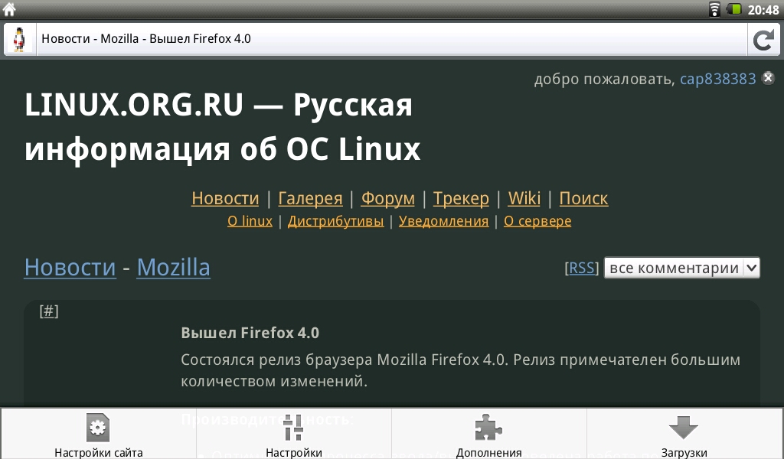Open the Дистрибутивы link
The width and height of the screenshot is (784, 459).
coord(336,221)
